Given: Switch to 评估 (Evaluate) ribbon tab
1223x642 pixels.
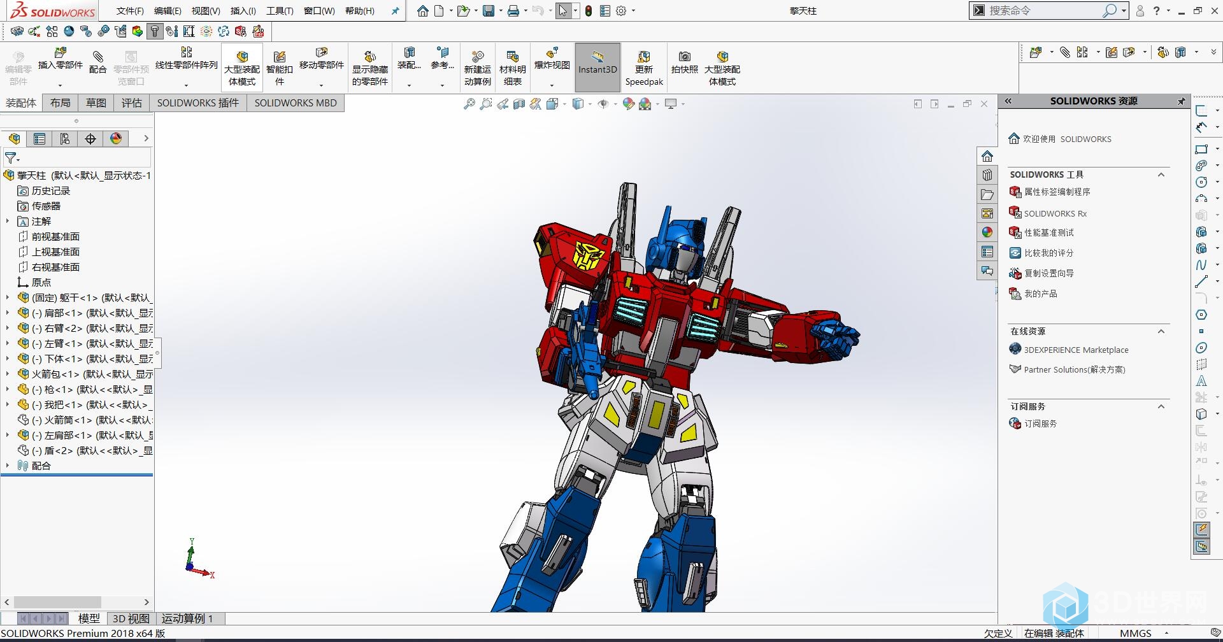Looking at the screenshot, I should point(132,103).
